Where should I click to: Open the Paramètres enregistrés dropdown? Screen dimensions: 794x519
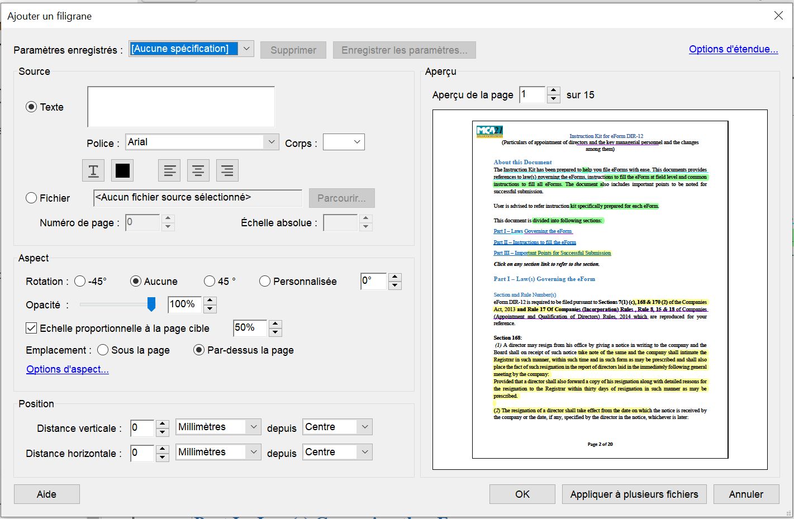click(191, 49)
